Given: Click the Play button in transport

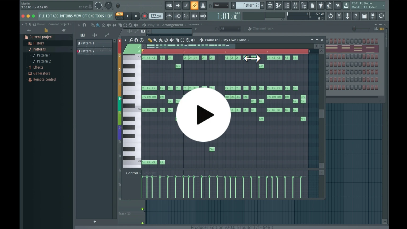Looking at the screenshot, I should tap(128, 16).
